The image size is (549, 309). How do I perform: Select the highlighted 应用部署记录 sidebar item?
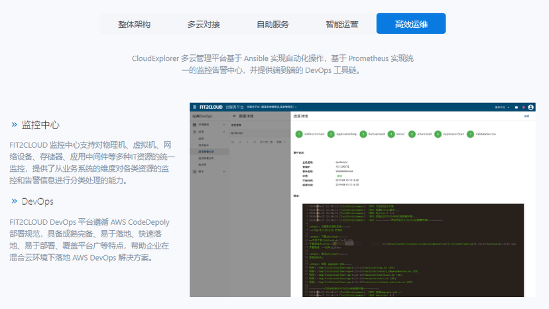pyautogui.click(x=210, y=152)
